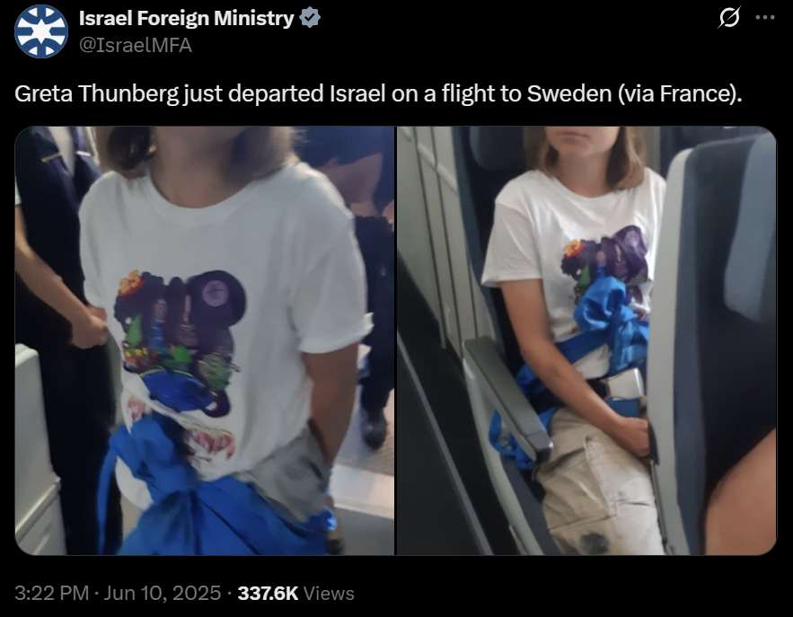Click the Views label beside count
793x617 pixels.
(x=329, y=594)
